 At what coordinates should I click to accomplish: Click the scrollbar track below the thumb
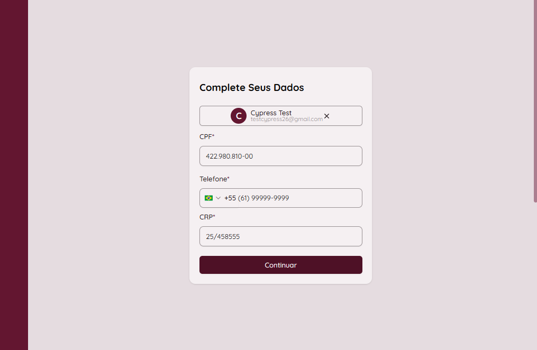click(535, 275)
